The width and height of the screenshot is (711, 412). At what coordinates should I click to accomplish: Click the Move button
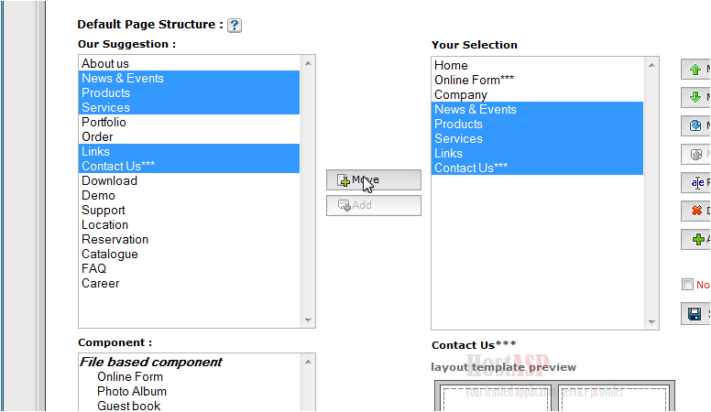[x=374, y=180]
